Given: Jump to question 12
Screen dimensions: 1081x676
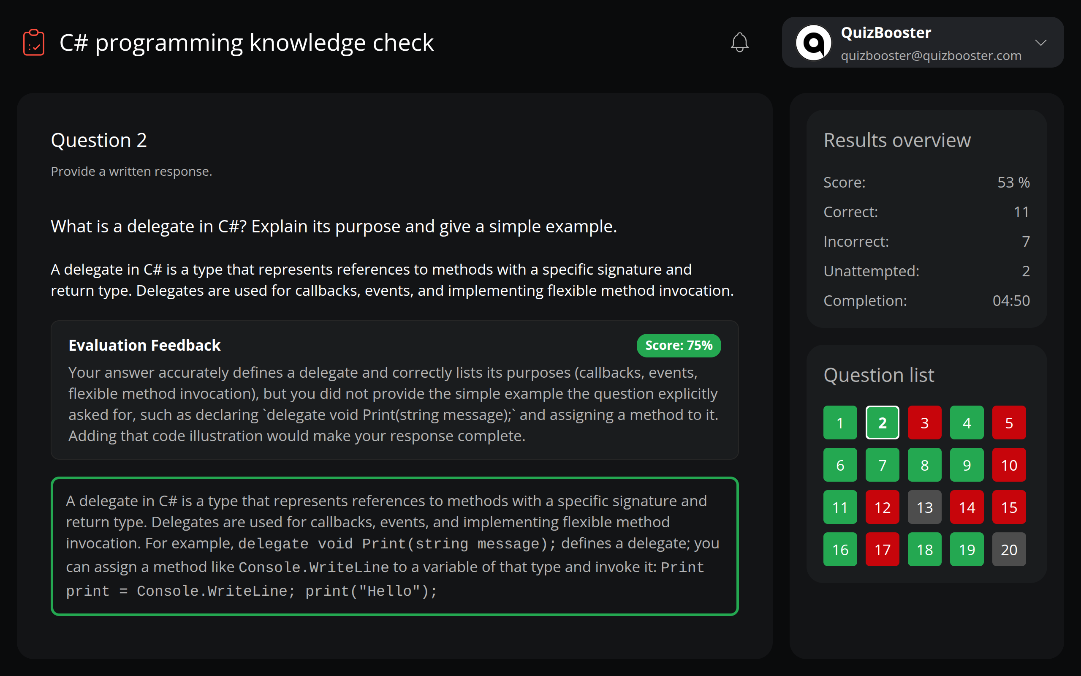Looking at the screenshot, I should [x=882, y=507].
